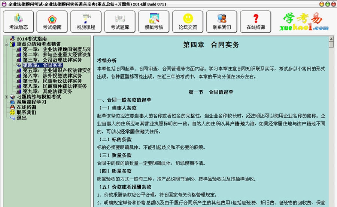This screenshot has height=207, width=337.
Task: Open 第九章：其他法律实务
Action: pyautogui.click(x=48, y=92)
